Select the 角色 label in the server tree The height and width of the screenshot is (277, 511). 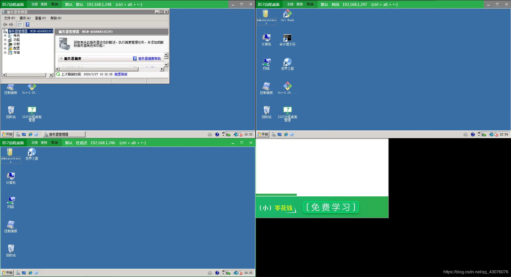[x=17, y=35]
